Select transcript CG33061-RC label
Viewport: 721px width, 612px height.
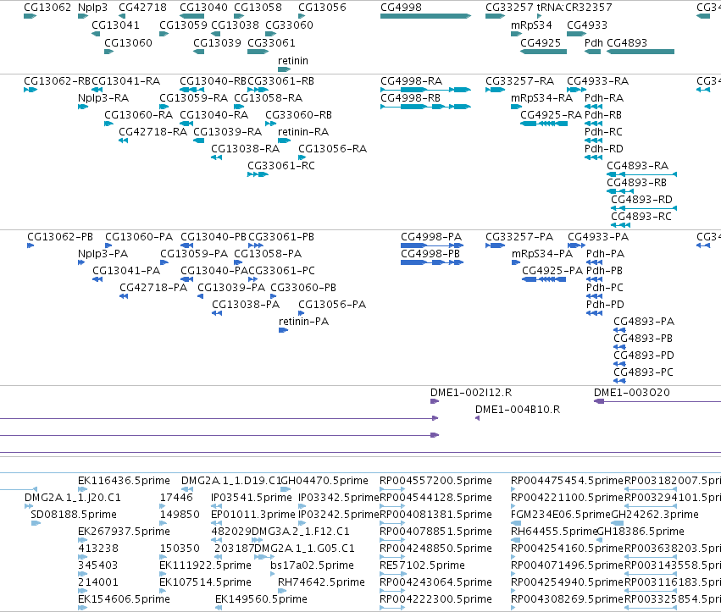pos(281,165)
